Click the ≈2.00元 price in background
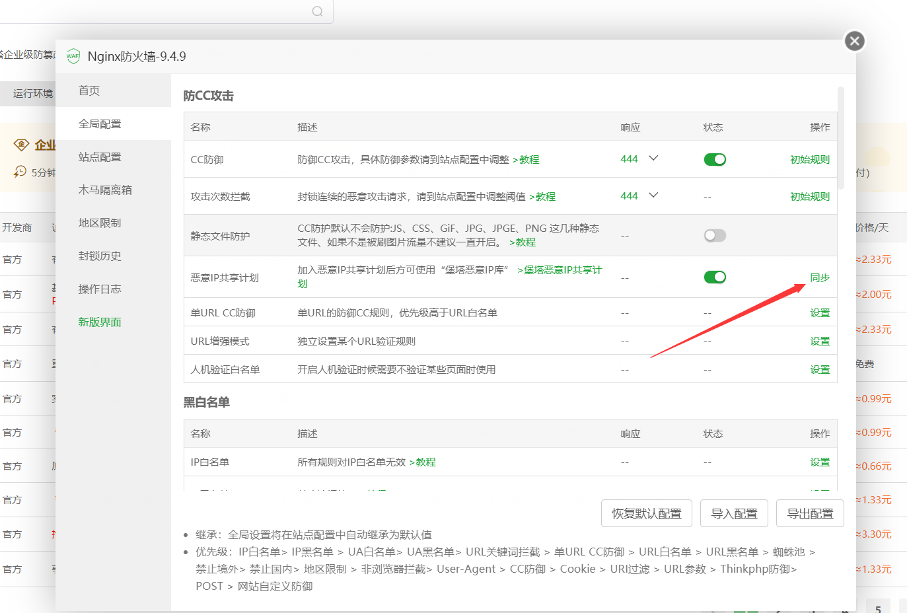Screen dimensions: 907x613 pyautogui.click(x=874, y=294)
